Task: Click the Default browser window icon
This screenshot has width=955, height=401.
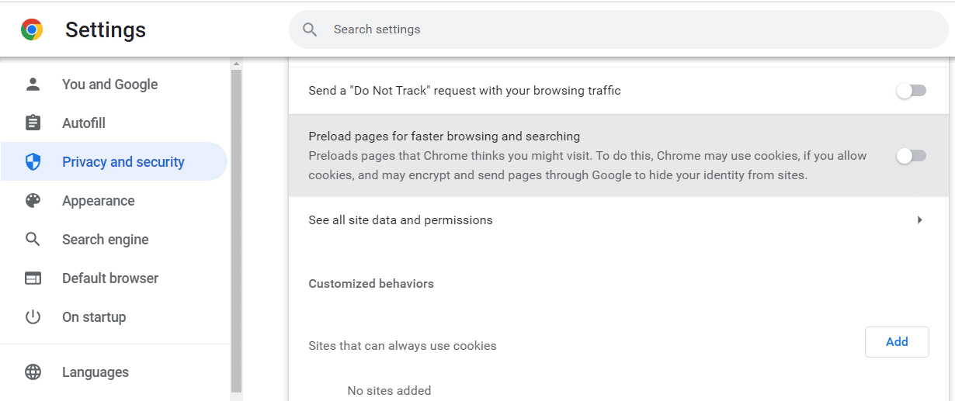Action: 33,278
